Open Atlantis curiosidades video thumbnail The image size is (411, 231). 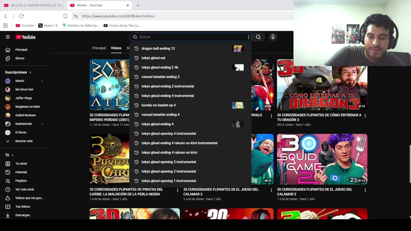point(109,85)
